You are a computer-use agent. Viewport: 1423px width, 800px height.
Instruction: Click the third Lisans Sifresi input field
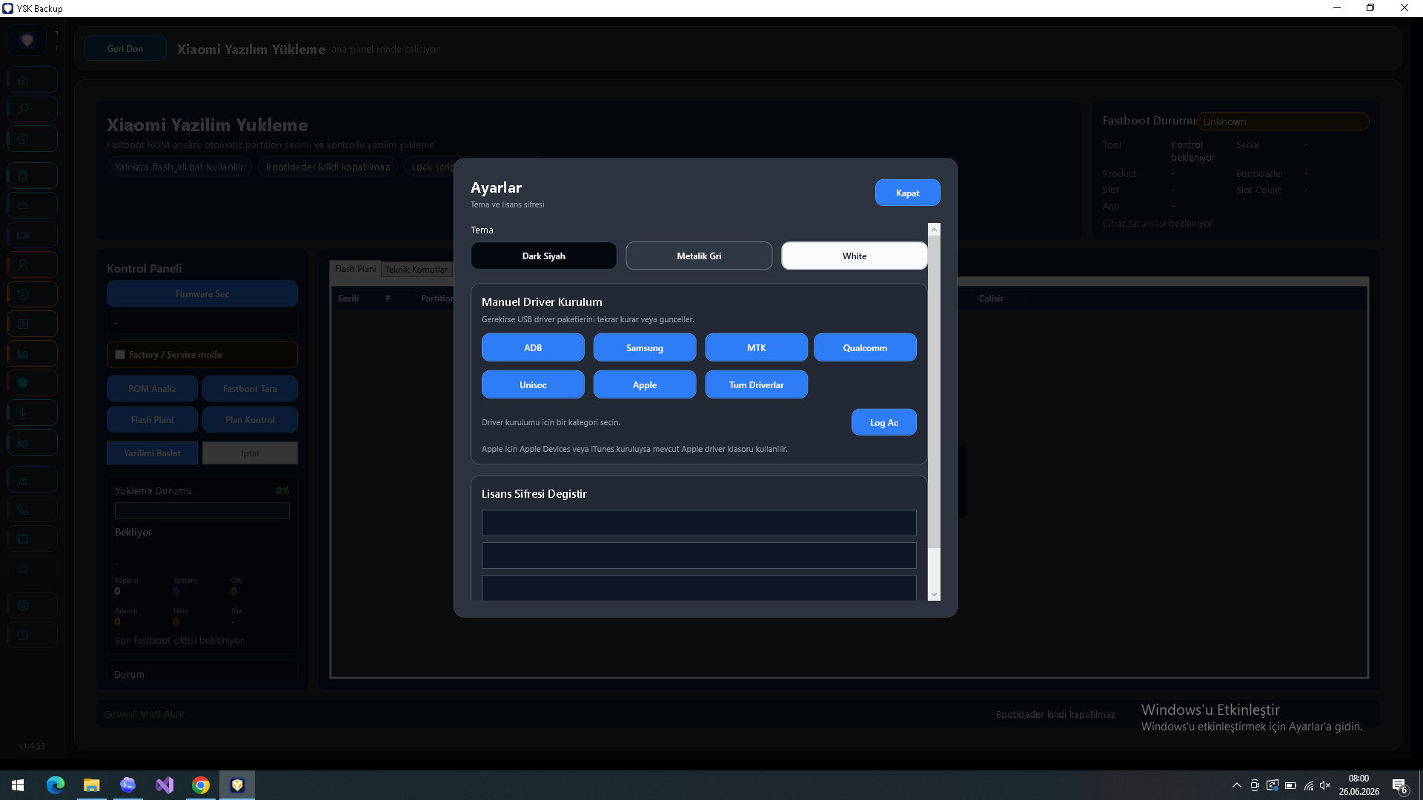pos(699,587)
